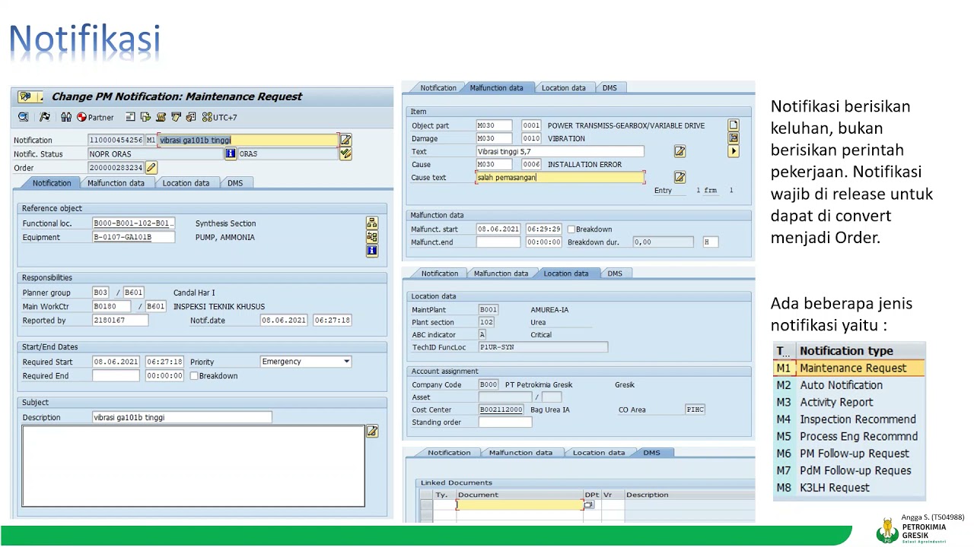Click the binoculars find icon
Image resolution: width=974 pixels, height=547 pixels.
click(x=66, y=117)
